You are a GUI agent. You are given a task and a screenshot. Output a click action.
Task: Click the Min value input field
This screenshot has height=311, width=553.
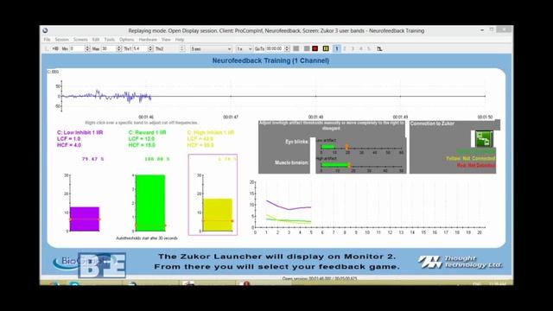click(77, 48)
